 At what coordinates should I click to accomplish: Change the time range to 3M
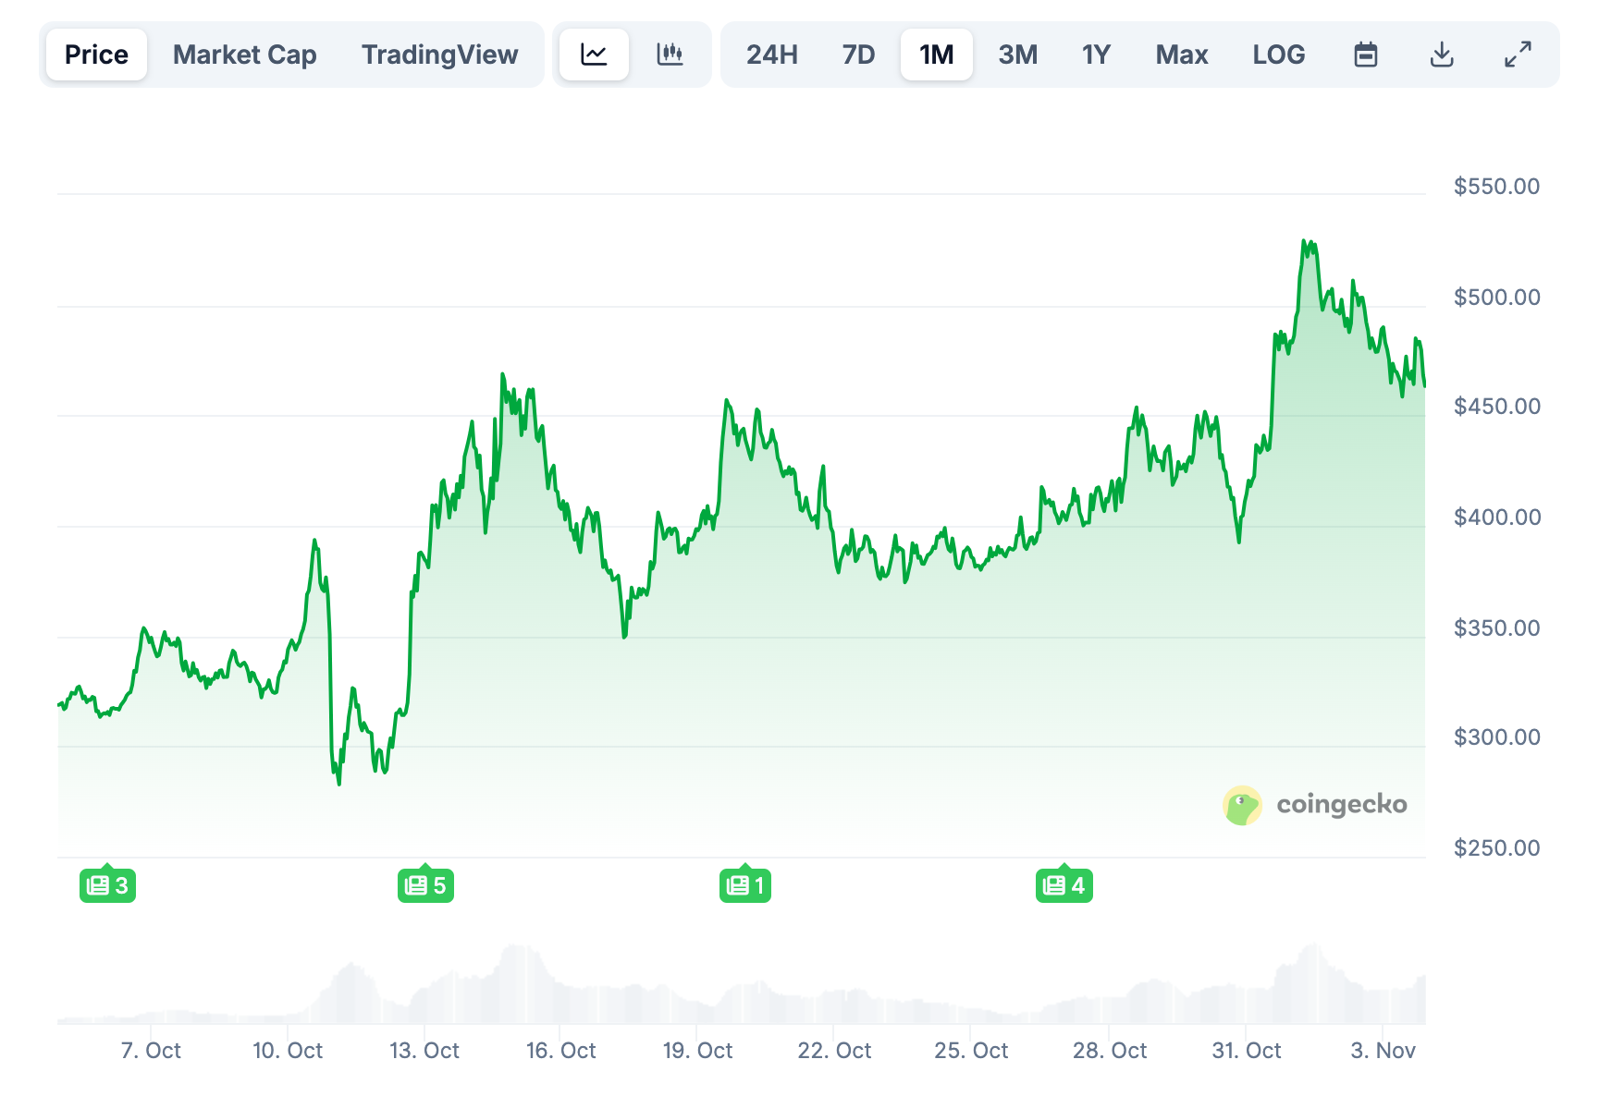pyautogui.click(x=1017, y=55)
